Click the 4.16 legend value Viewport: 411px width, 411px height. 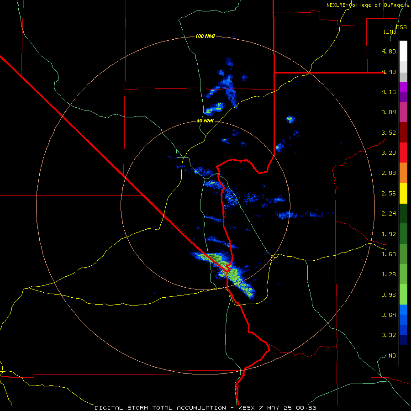pyautogui.click(x=389, y=92)
